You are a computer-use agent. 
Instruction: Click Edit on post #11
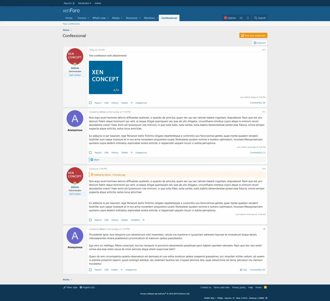(106, 153)
